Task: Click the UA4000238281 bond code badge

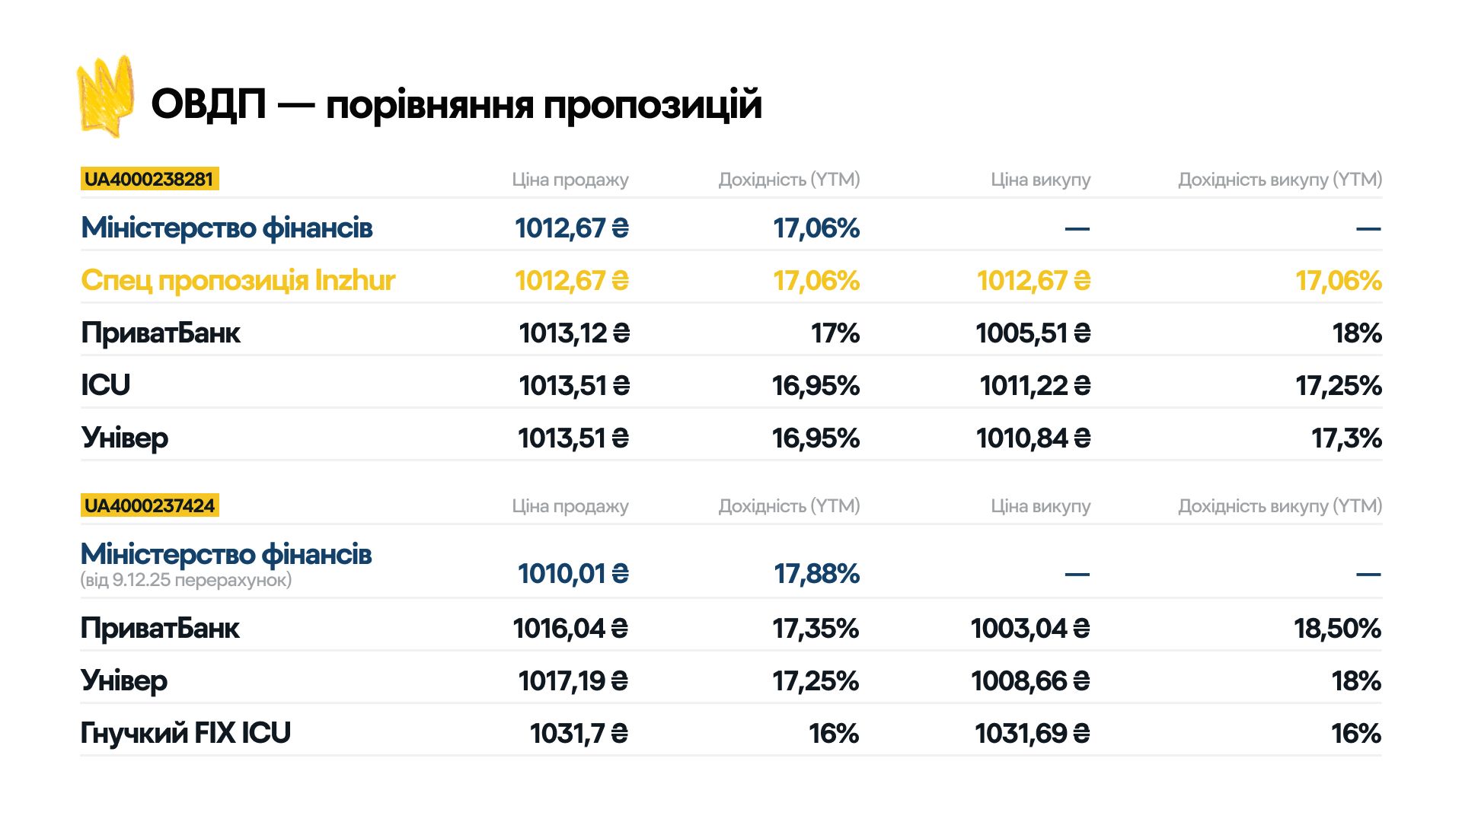Action: (x=149, y=180)
